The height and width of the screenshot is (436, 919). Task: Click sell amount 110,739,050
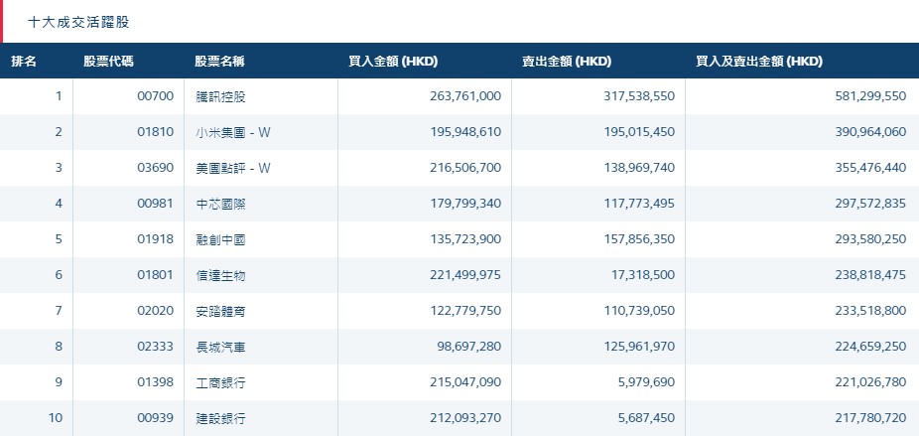click(x=639, y=311)
